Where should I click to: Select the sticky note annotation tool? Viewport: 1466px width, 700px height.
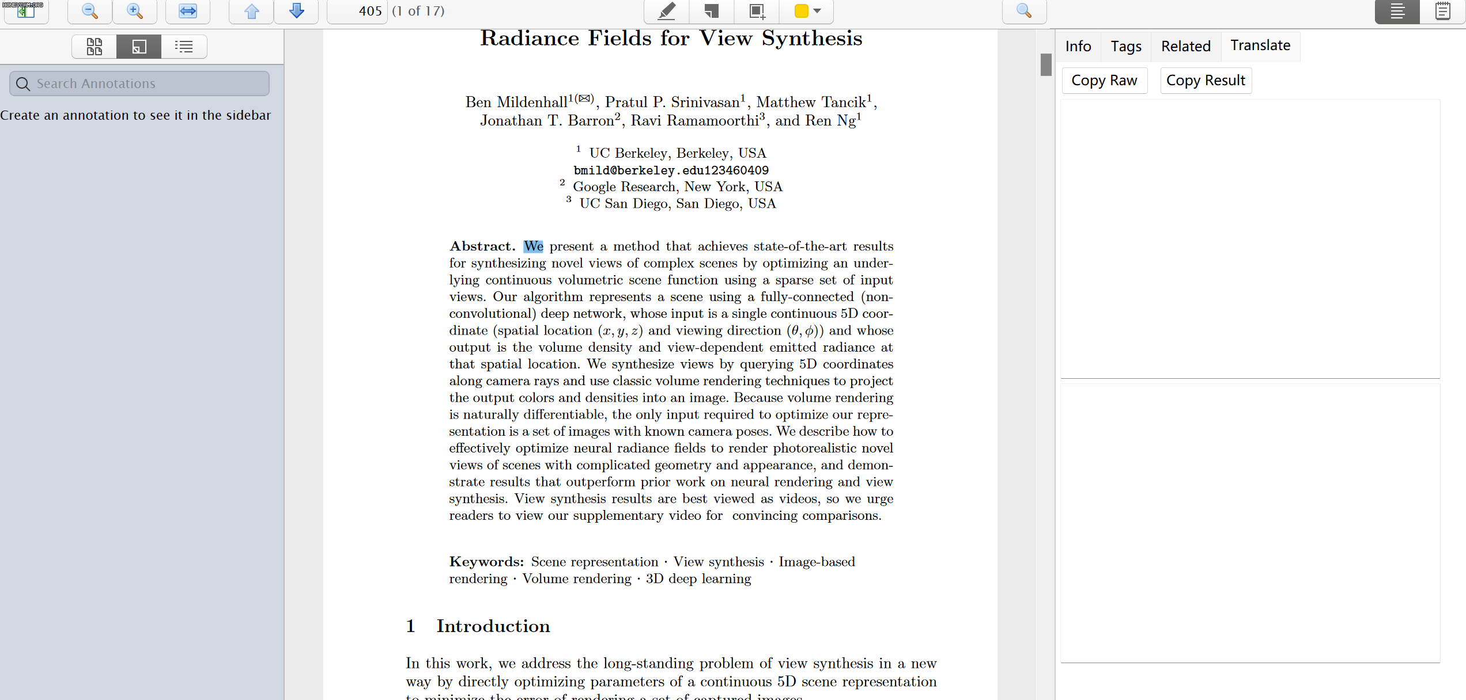coord(711,11)
